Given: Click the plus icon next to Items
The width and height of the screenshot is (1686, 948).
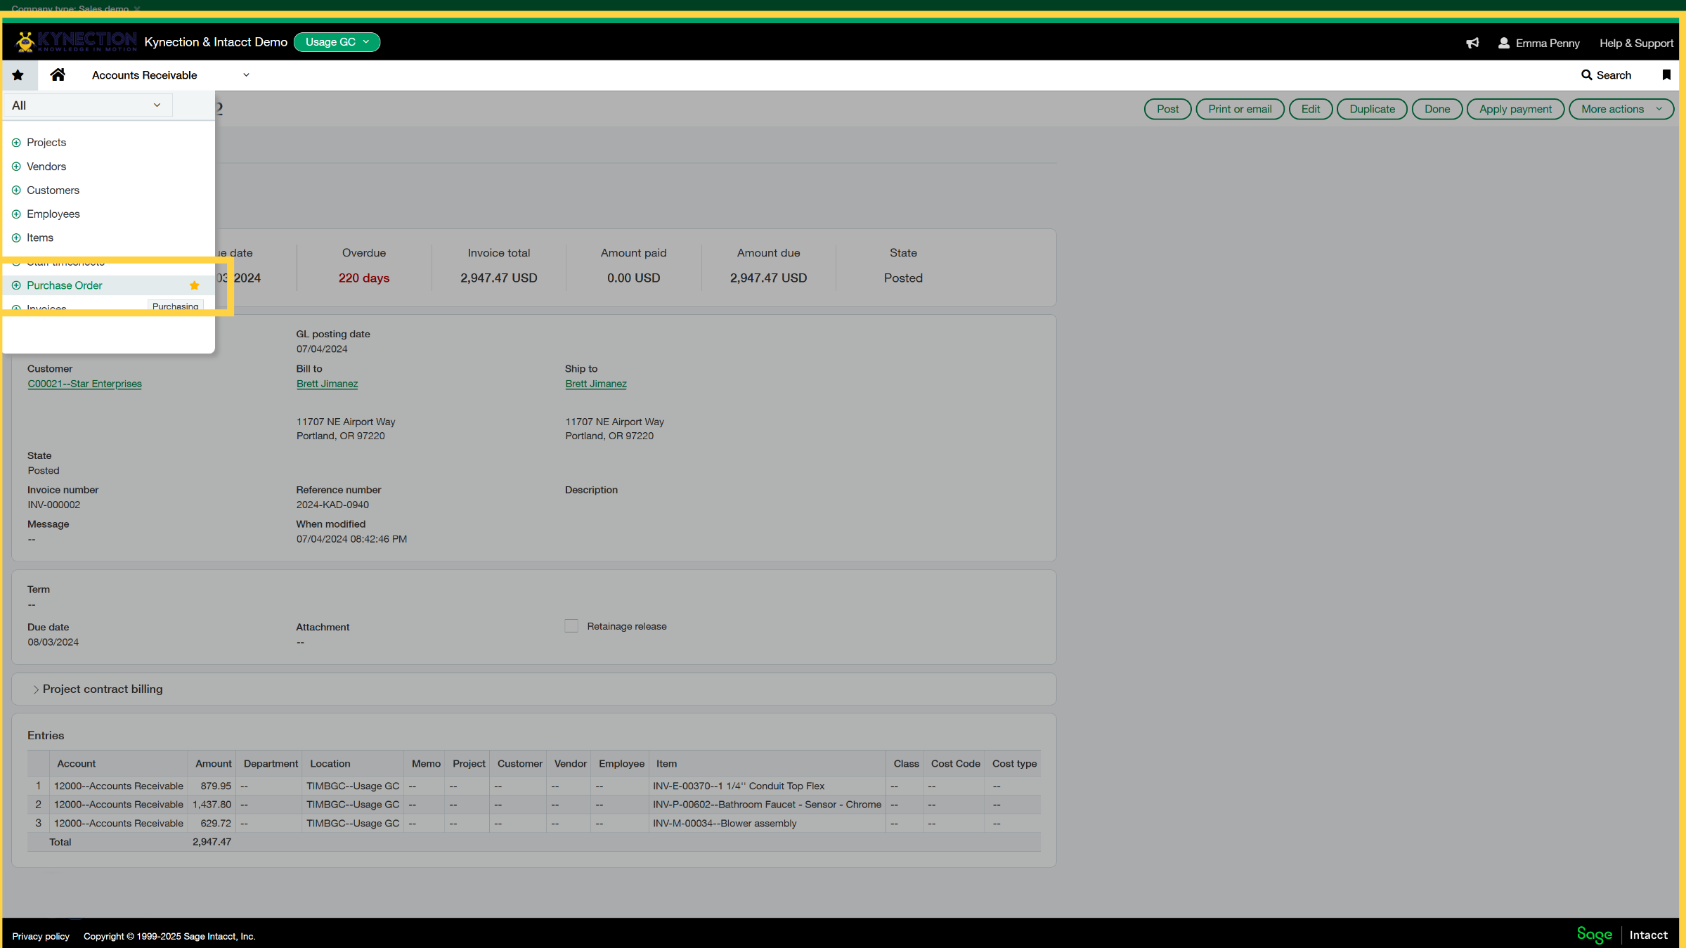Looking at the screenshot, I should tap(16, 238).
